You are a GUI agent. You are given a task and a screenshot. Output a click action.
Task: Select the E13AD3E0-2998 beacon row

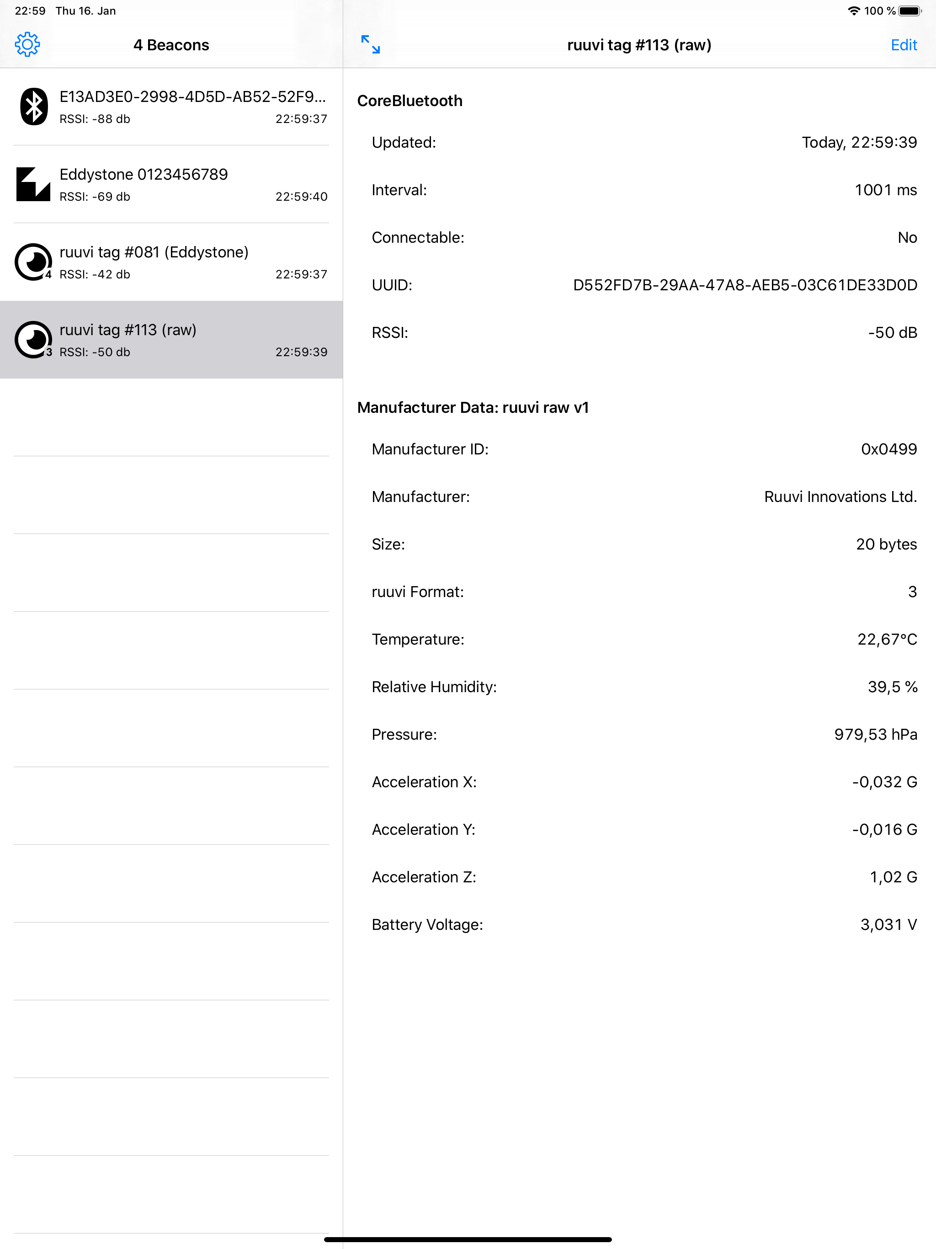click(x=171, y=107)
